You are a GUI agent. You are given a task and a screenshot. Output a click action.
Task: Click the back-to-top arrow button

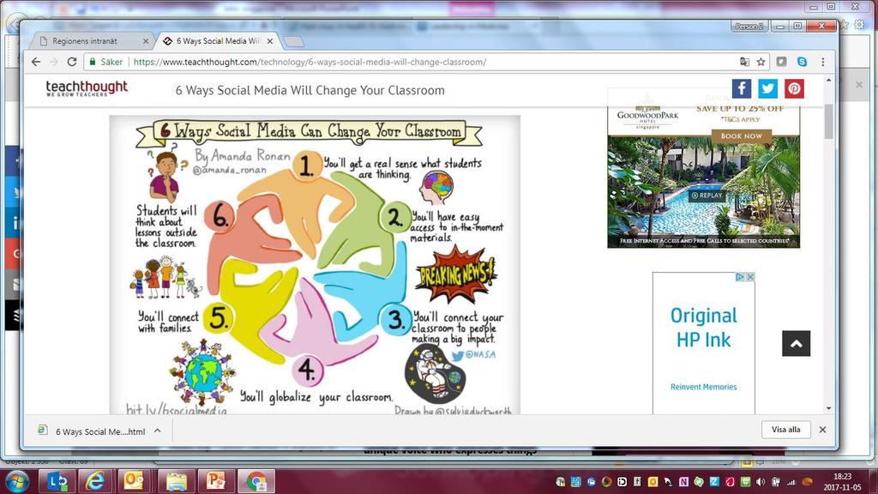pyautogui.click(x=796, y=343)
